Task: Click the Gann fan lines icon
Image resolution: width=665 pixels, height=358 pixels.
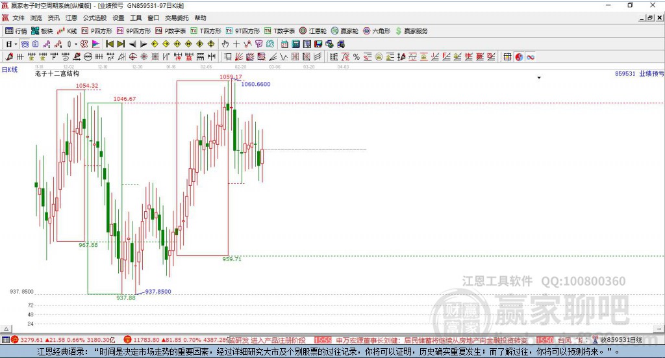Action: 239,57
